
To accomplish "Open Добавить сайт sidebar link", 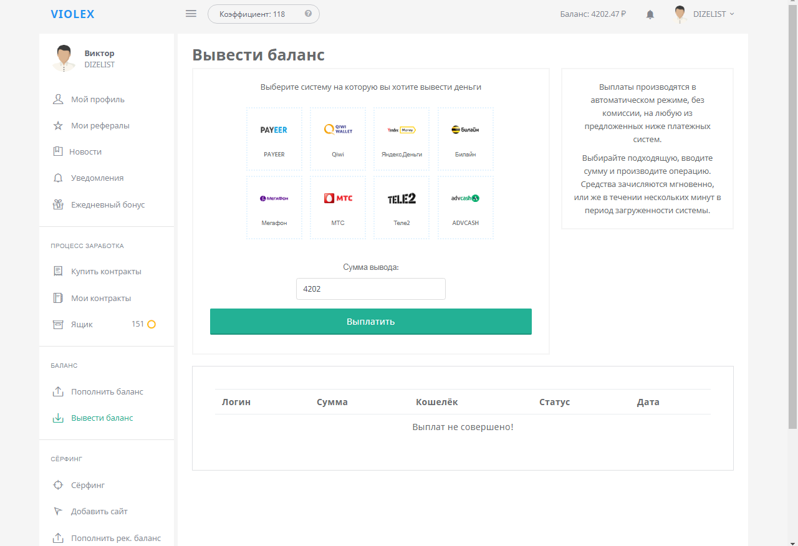I will 99,511.
